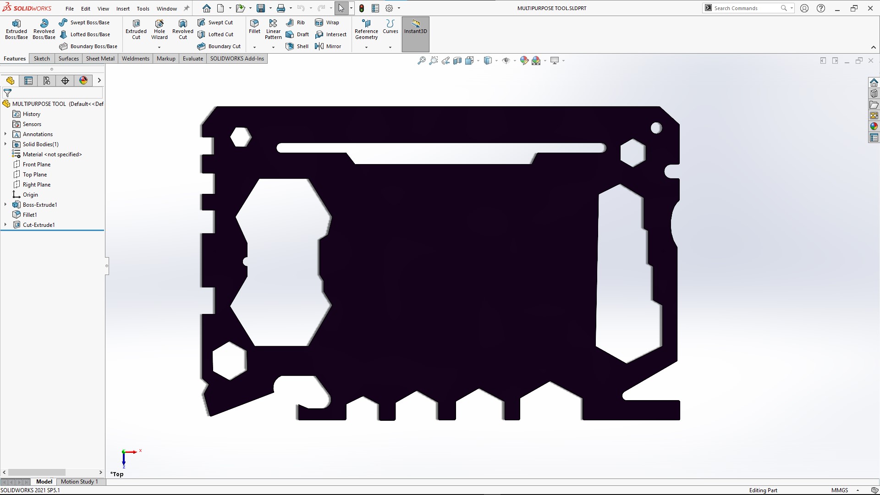Expand the Cut-Extrude1 feature node
The width and height of the screenshot is (880, 495).
click(5, 225)
